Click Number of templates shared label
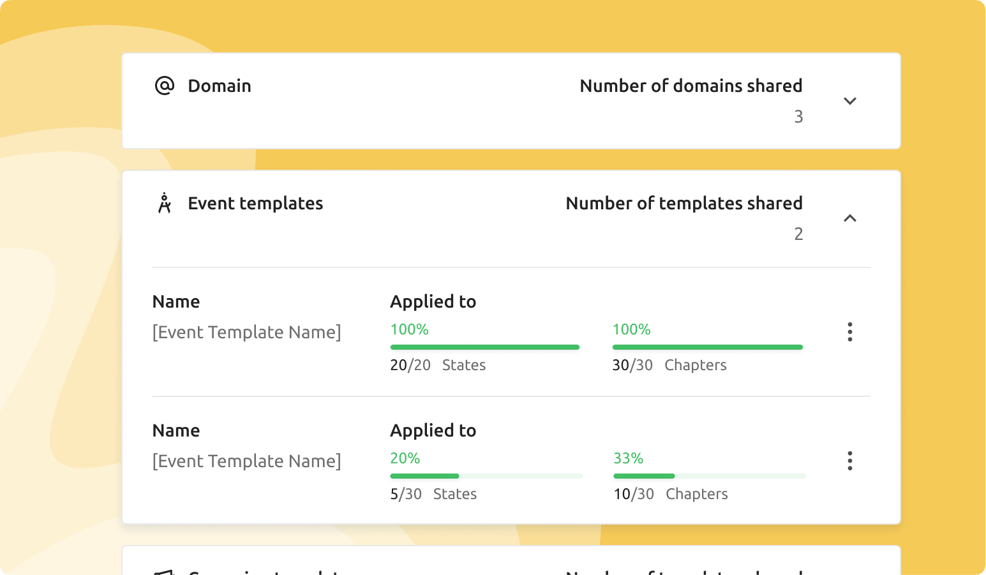Screen dimensions: 986x575 pyautogui.click(x=683, y=203)
